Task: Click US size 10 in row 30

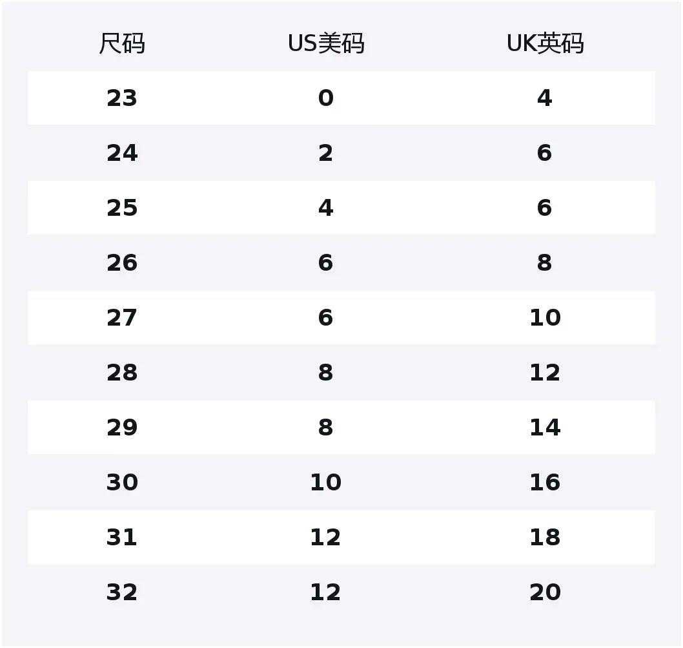Action: pyautogui.click(x=326, y=483)
